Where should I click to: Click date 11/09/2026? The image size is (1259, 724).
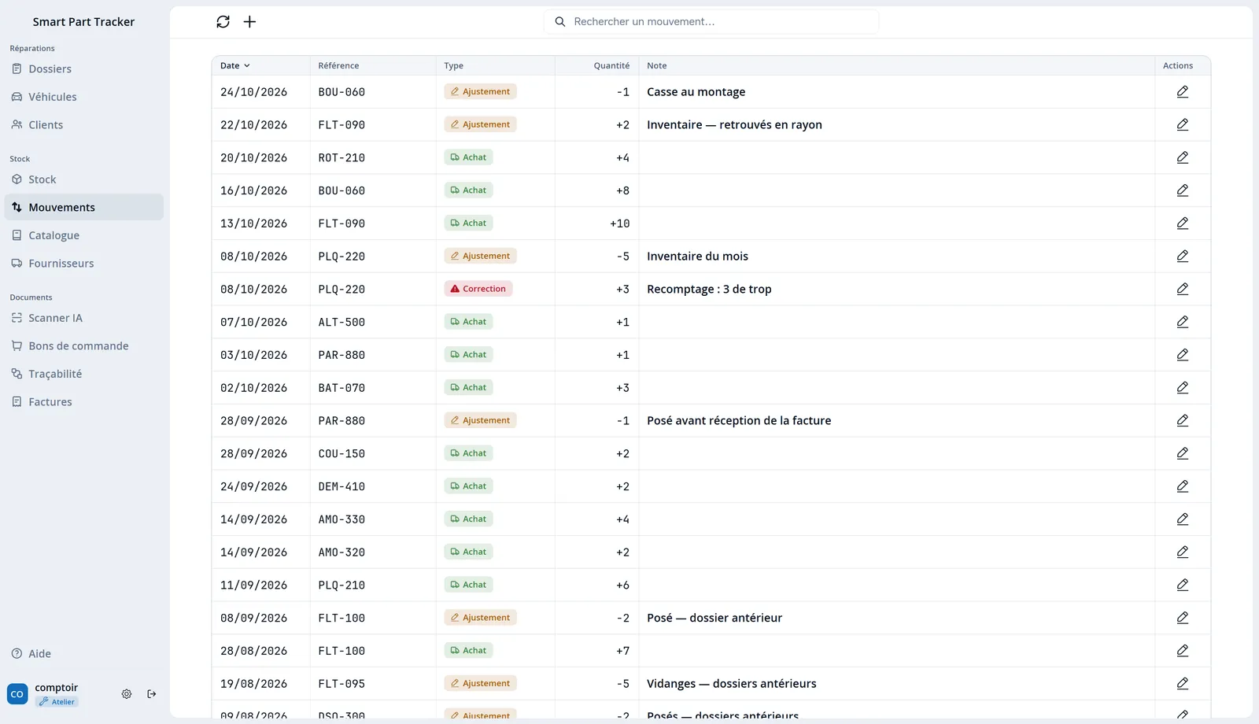[x=253, y=585]
